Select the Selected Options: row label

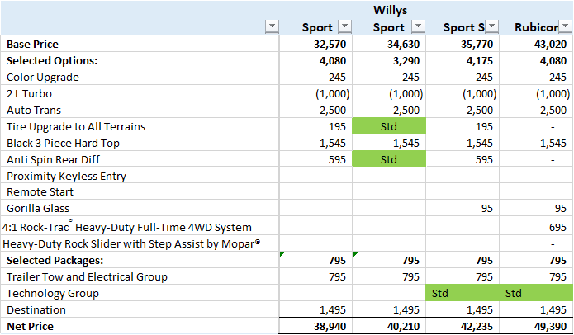click(x=52, y=61)
